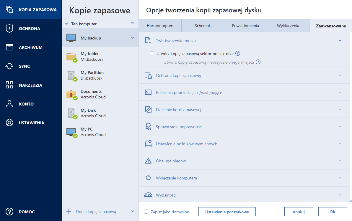352x221 pixels.
Task: Open the Narzędzia grid icon
Action: click(9, 85)
